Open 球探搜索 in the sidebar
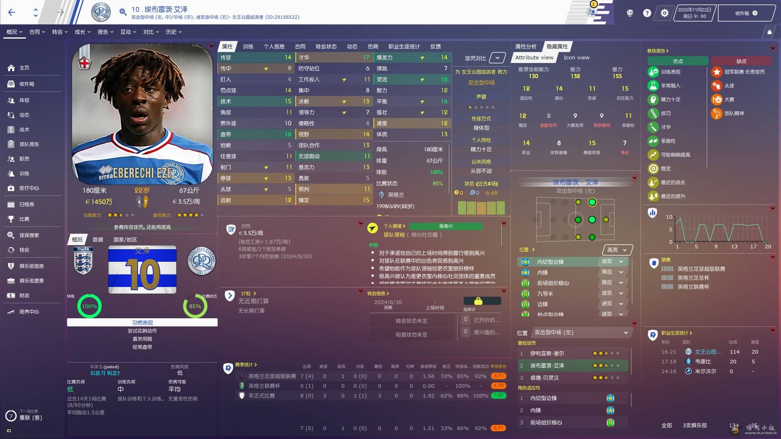Image resolution: width=781 pixels, height=439 pixels. click(x=29, y=235)
